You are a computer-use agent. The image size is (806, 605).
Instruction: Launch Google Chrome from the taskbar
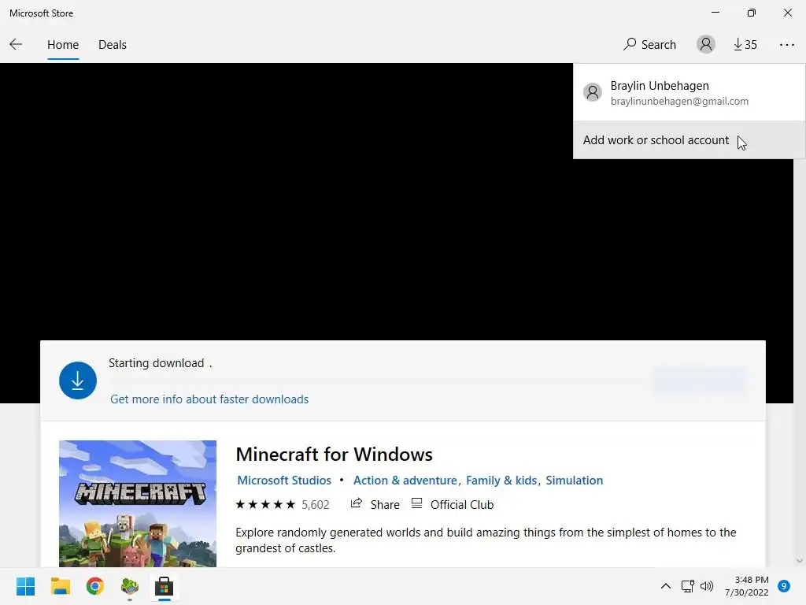point(95,586)
